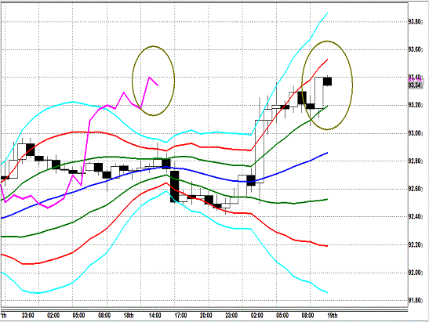Click the 92.60 price axis label

point(416,189)
